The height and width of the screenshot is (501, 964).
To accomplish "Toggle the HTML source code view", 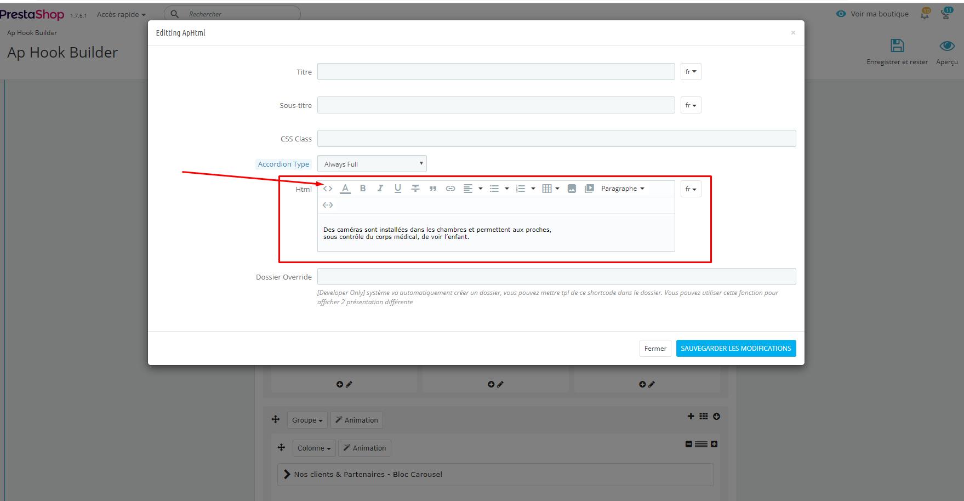I will [328, 188].
